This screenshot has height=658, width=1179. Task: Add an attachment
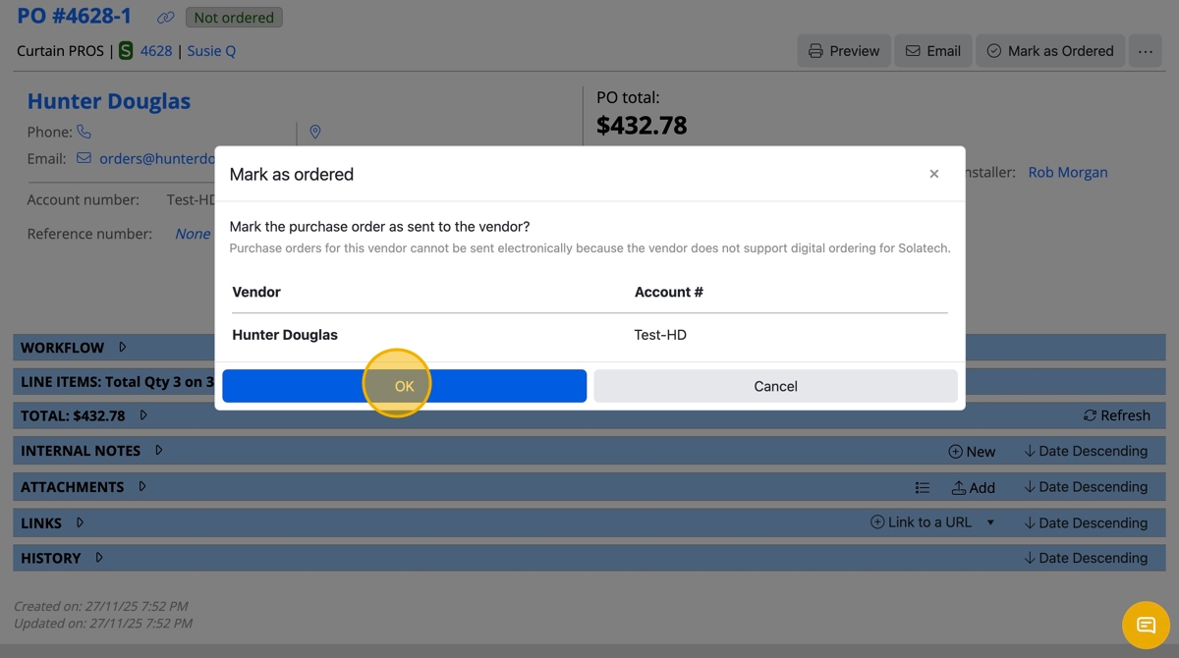pyautogui.click(x=974, y=487)
